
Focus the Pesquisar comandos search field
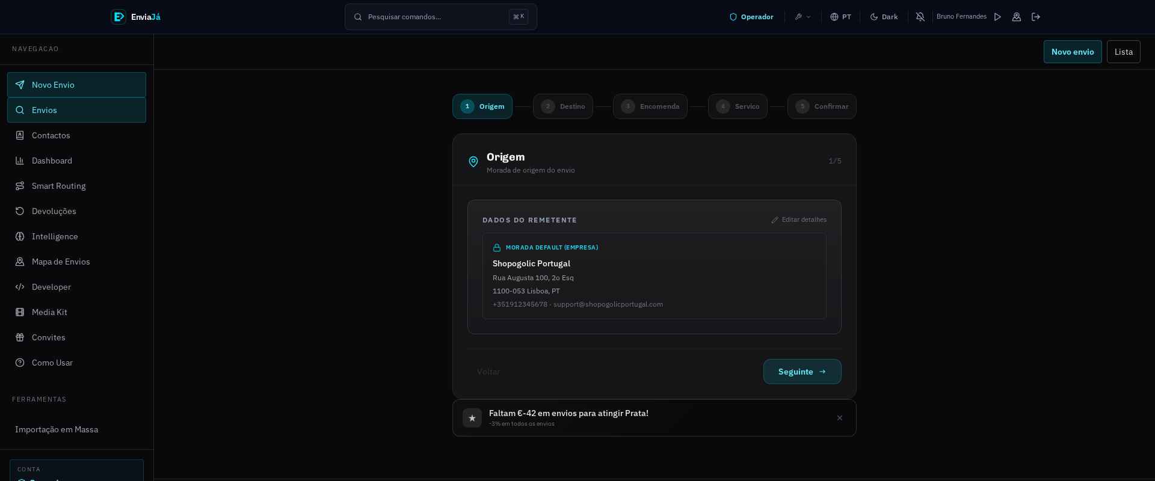pos(441,17)
